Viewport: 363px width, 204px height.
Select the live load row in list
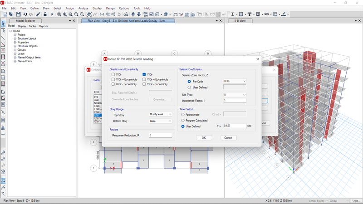[x=97, y=97]
